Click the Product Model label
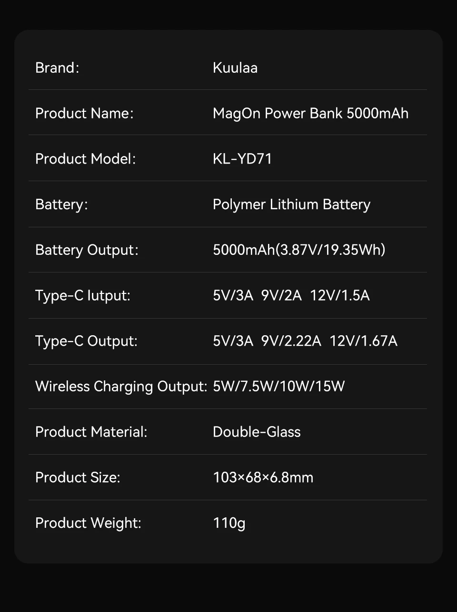Viewport: 457px width, 612px height. (85, 159)
